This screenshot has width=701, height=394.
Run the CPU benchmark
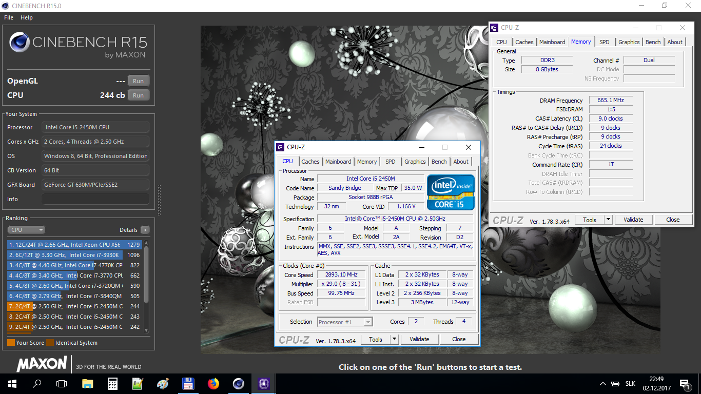139,95
